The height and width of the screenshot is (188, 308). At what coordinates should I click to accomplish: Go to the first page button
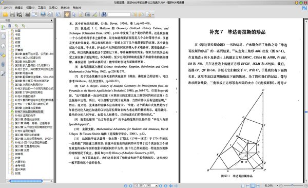[126, 185]
